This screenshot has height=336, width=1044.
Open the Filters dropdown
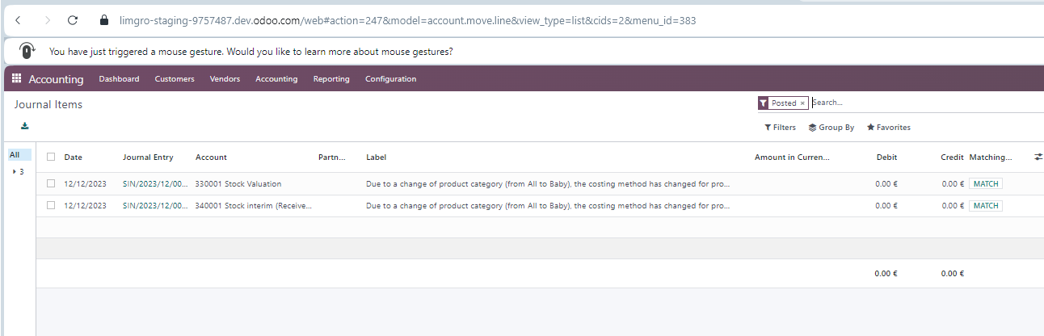point(781,128)
